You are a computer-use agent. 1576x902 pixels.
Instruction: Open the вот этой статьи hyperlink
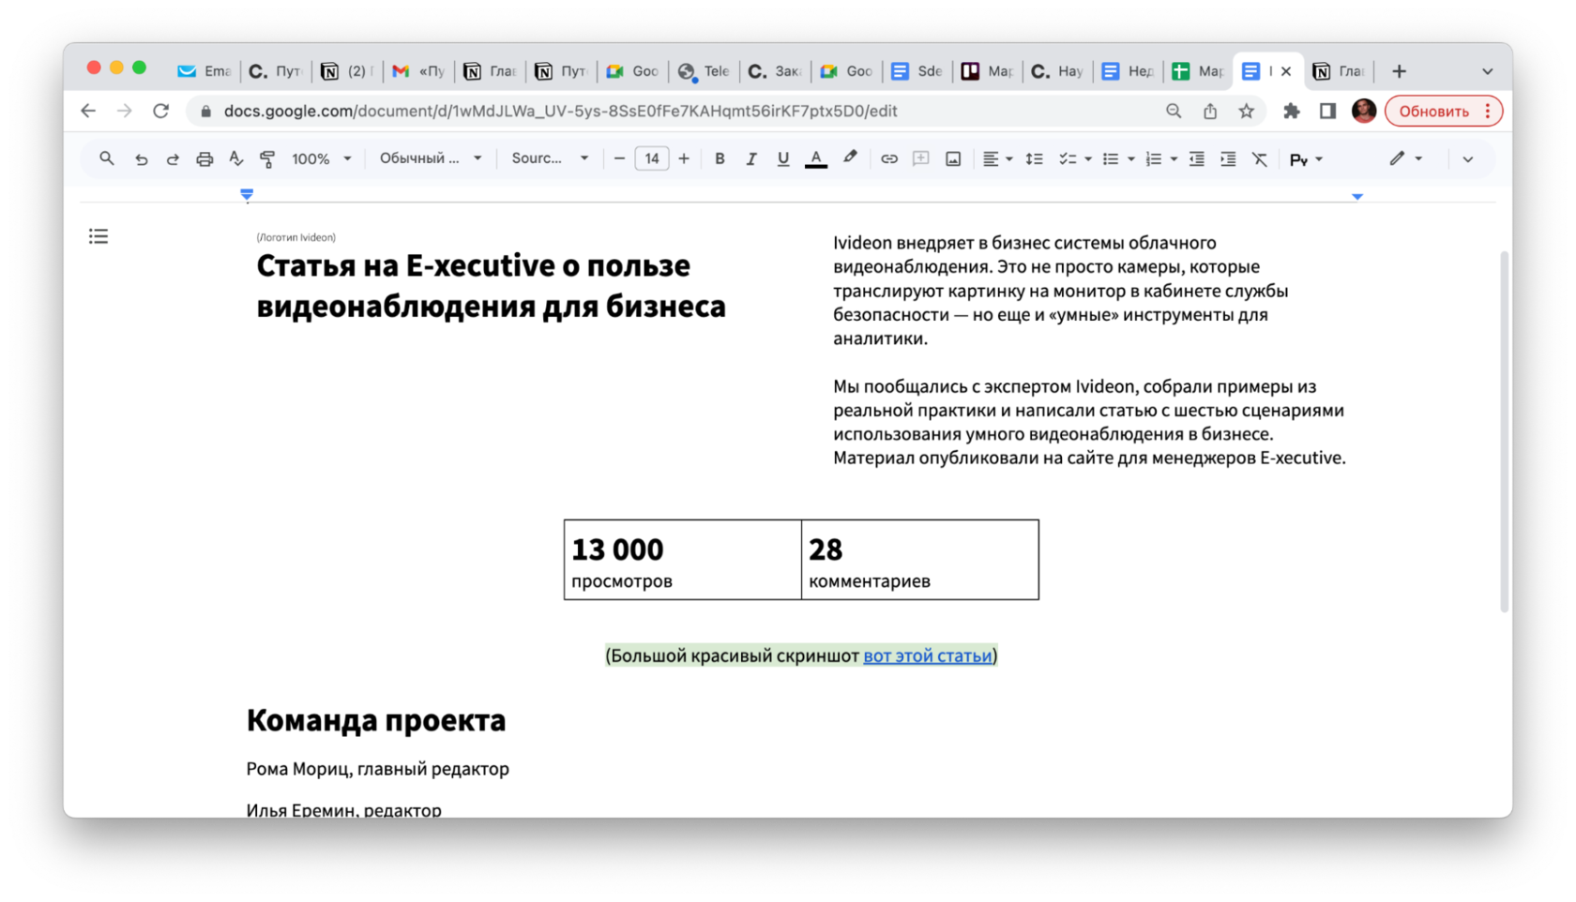[x=927, y=655]
